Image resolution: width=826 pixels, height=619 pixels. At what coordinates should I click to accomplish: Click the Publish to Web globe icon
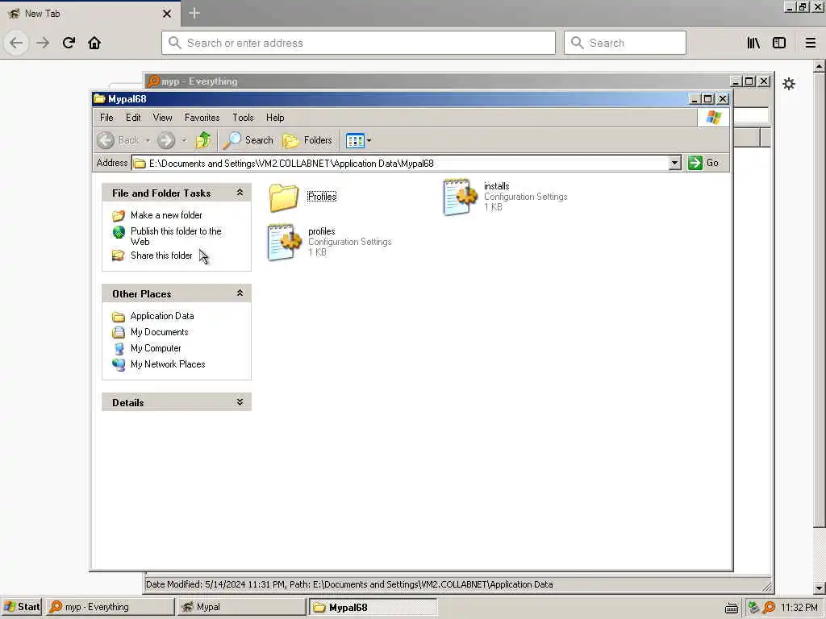(x=119, y=232)
